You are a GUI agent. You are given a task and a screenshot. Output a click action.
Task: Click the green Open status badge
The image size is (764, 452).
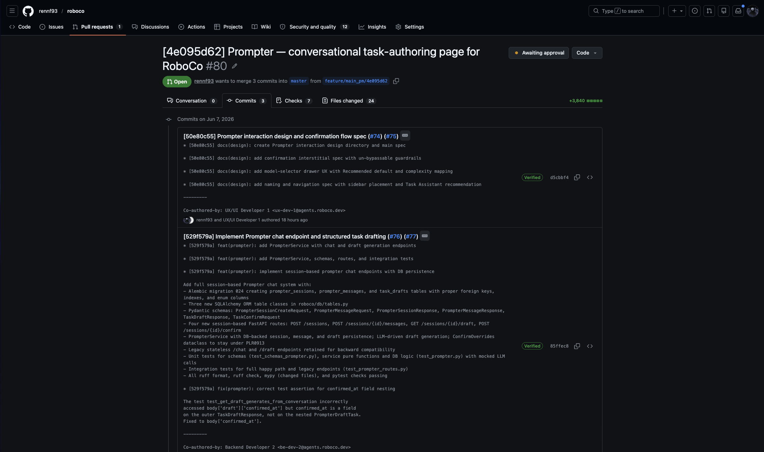pos(177,81)
